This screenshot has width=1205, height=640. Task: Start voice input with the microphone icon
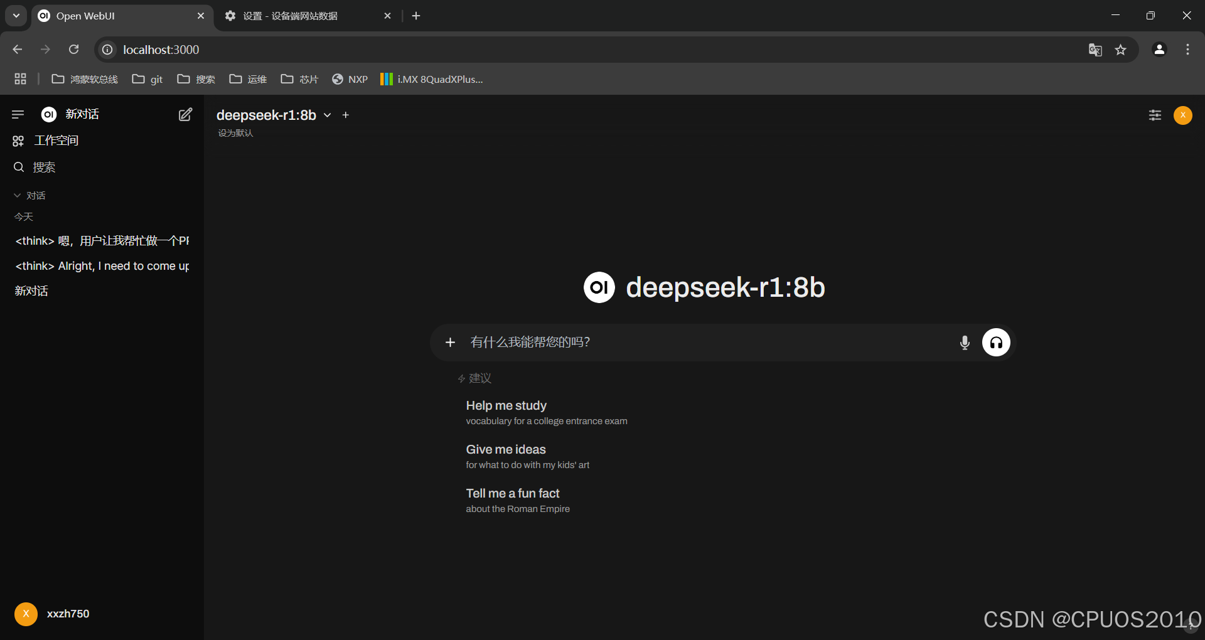coord(965,343)
